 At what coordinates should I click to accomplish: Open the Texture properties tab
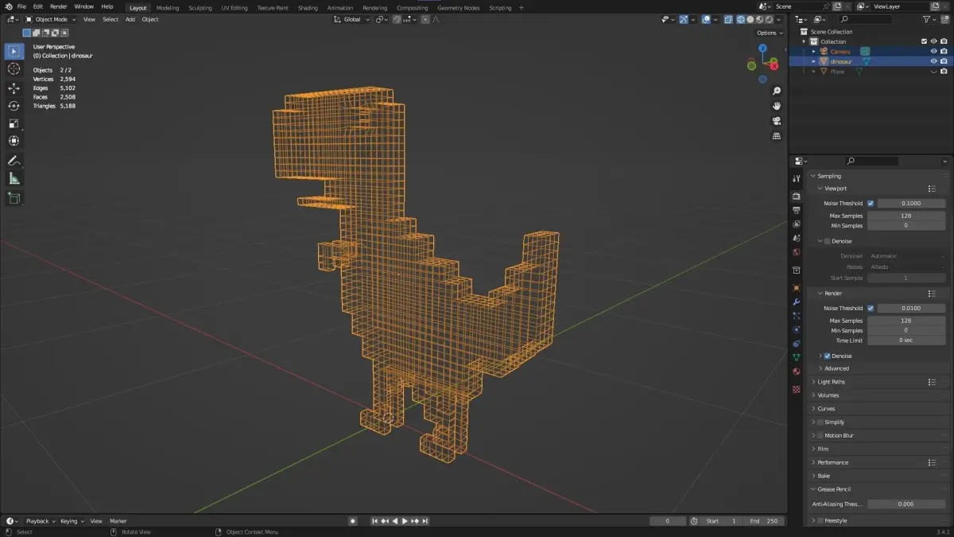796,389
